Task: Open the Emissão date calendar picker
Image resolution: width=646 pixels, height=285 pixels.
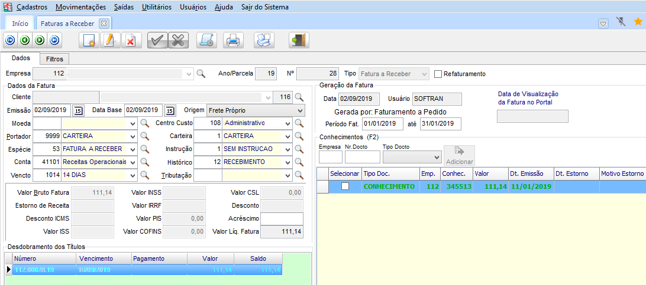Action: tap(77, 110)
